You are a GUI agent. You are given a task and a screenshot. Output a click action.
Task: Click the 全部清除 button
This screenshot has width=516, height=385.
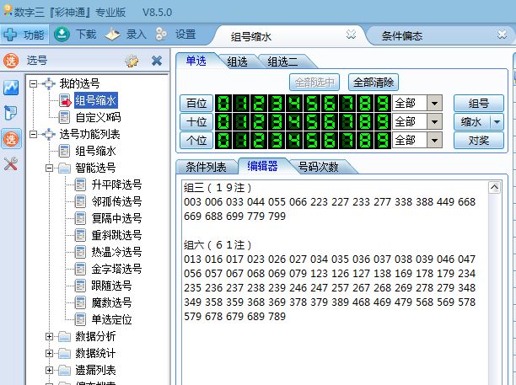point(373,83)
